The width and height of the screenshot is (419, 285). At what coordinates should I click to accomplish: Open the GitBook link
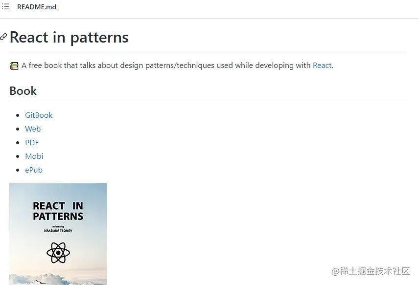point(39,115)
